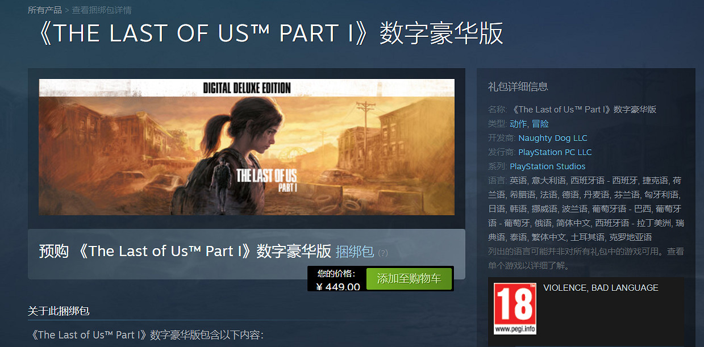Select the 动作 genre link

click(518, 123)
